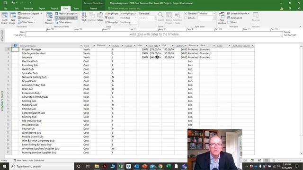The image size is (303, 170).
Task: Open the Gantt Chart view
Action: click(4, 18)
